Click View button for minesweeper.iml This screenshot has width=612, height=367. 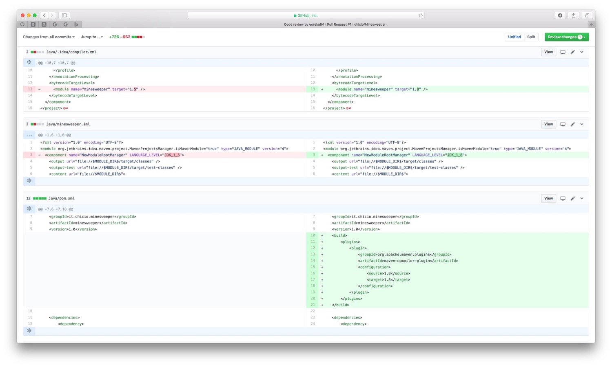[548, 124]
